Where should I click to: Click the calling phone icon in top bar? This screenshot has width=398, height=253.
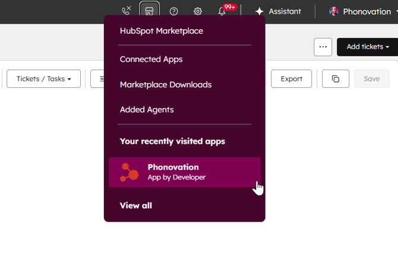pyautogui.click(x=126, y=11)
